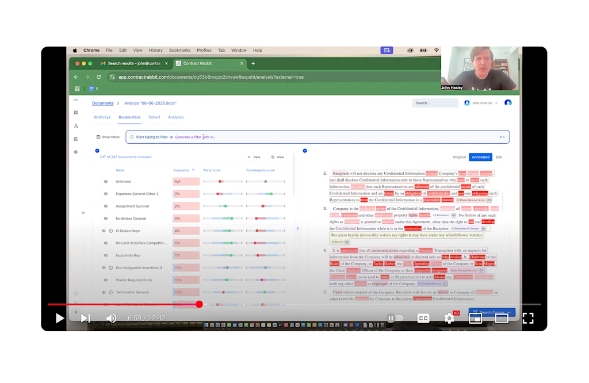Switch to miniplayer mode
The image size is (589, 383).
pos(475,318)
